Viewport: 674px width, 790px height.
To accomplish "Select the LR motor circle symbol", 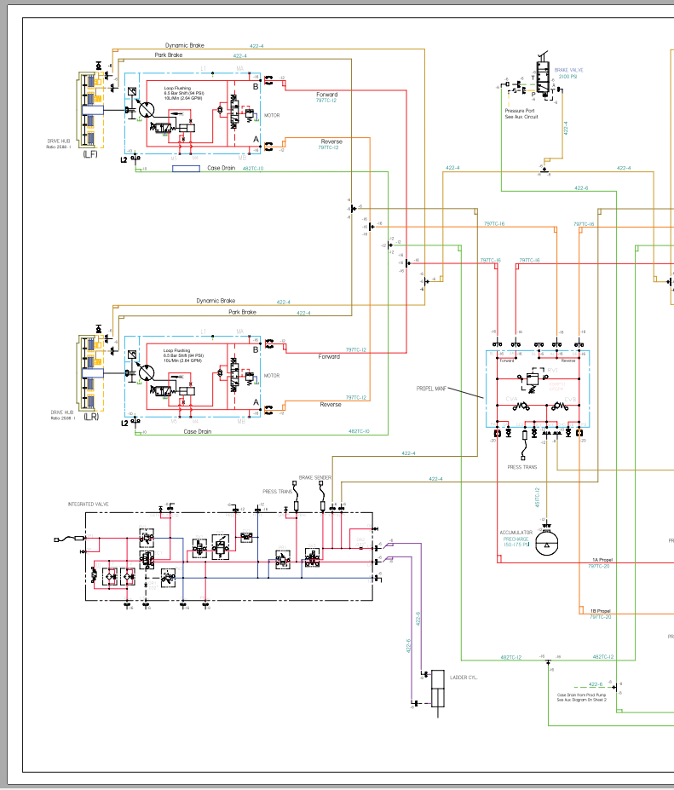I will tap(145, 372).
